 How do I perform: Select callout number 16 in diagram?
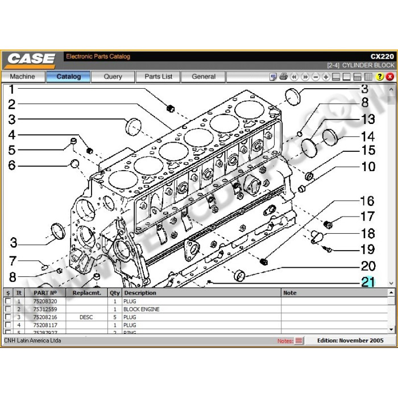367,201
